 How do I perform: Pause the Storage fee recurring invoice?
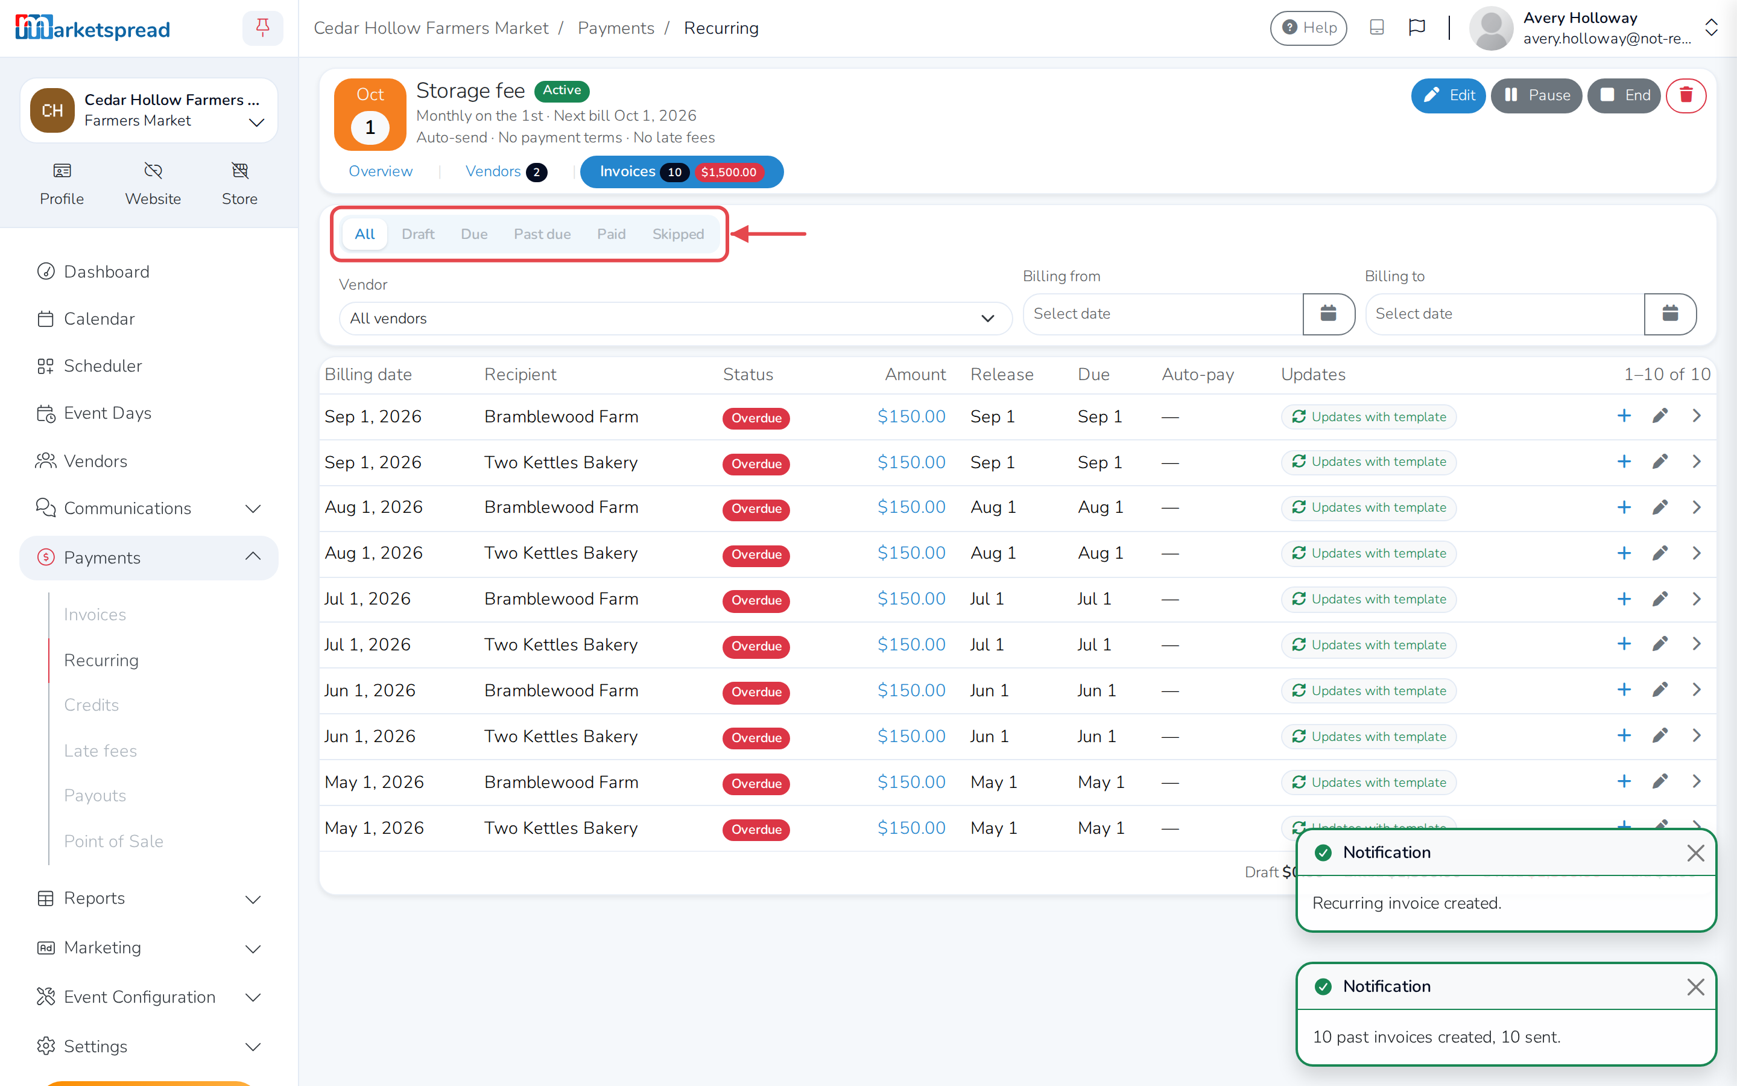point(1536,95)
